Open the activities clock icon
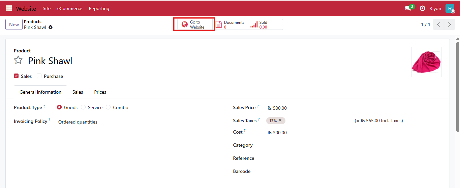 tap(422, 8)
